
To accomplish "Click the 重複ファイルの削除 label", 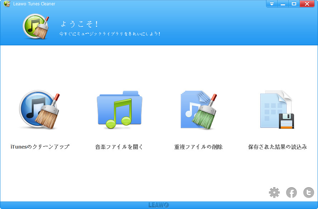I will pos(198,147).
